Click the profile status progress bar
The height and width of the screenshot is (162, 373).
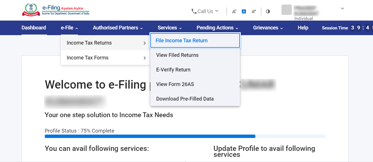pos(185,136)
